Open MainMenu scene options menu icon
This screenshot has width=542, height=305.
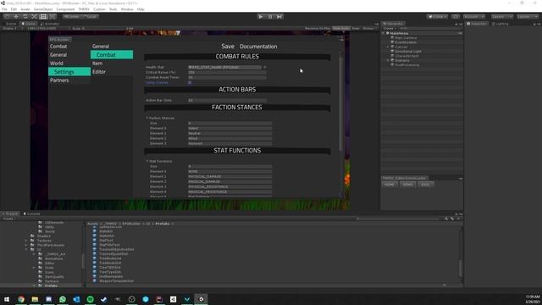tap(460, 33)
